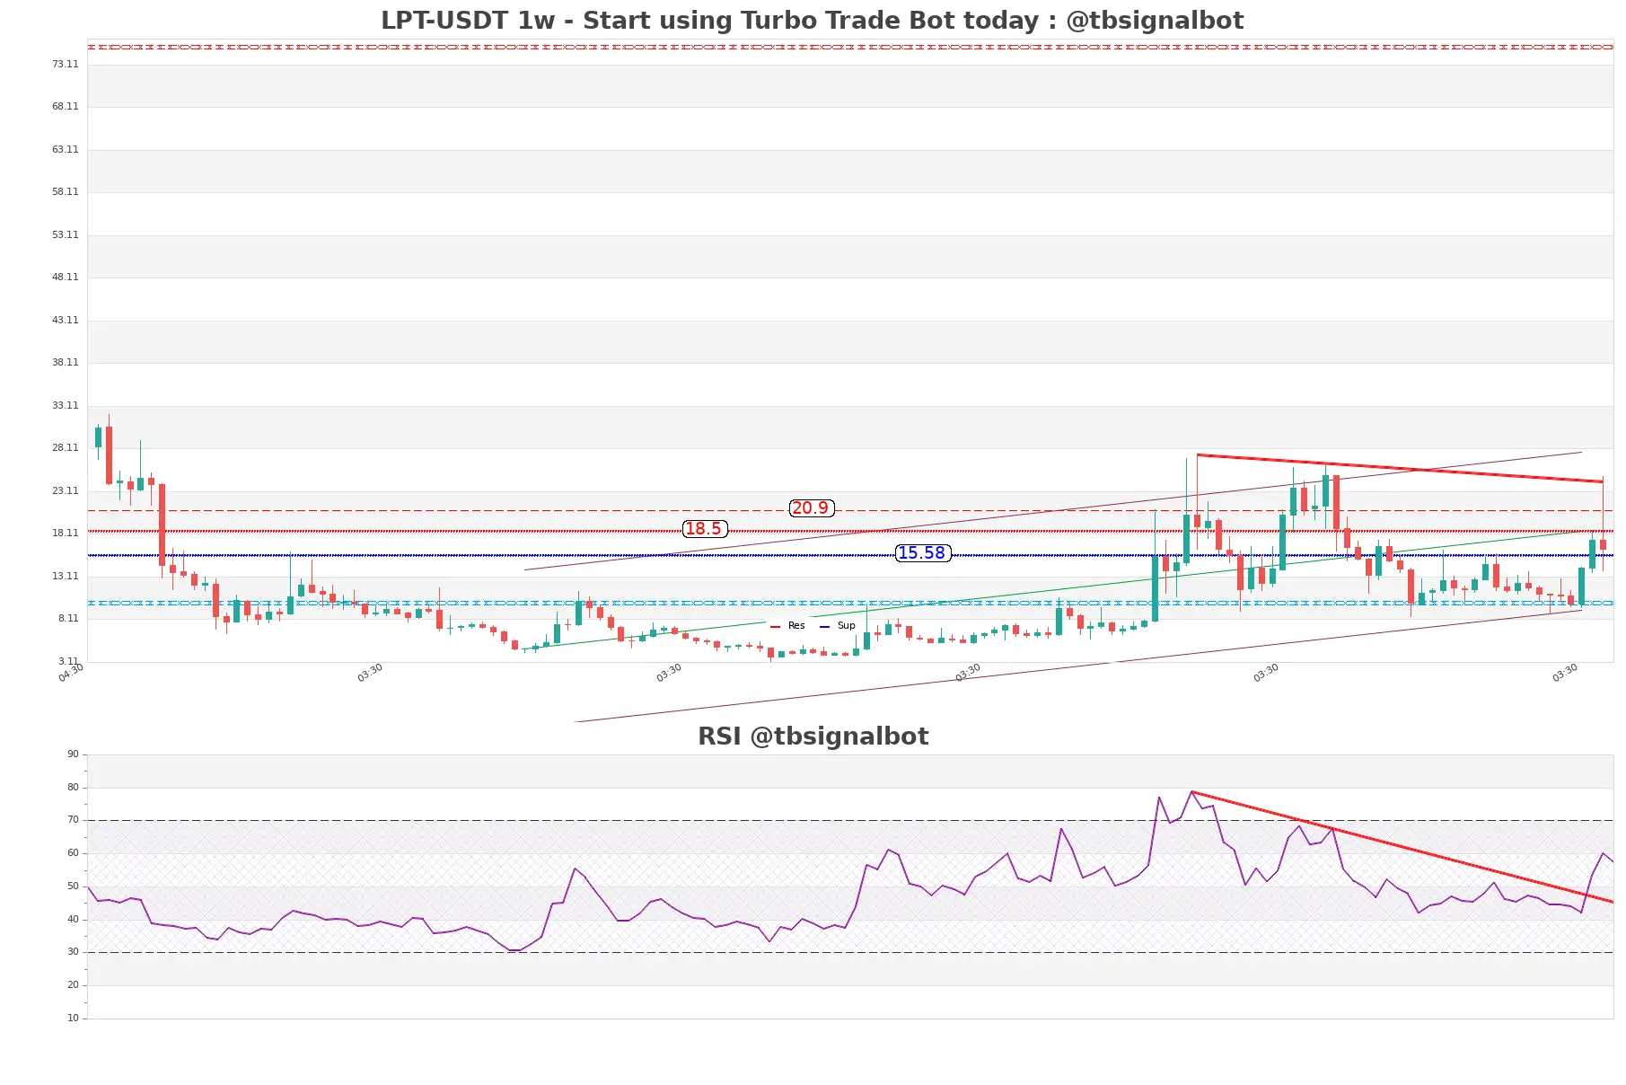Click the 43.11 price axis label

pyautogui.click(x=65, y=321)
